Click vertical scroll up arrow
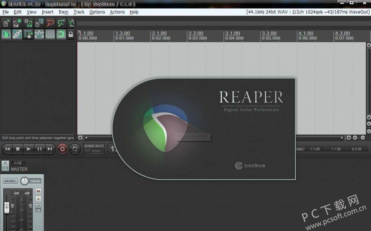This screenshot has height=231, width=371. [369, 45]
